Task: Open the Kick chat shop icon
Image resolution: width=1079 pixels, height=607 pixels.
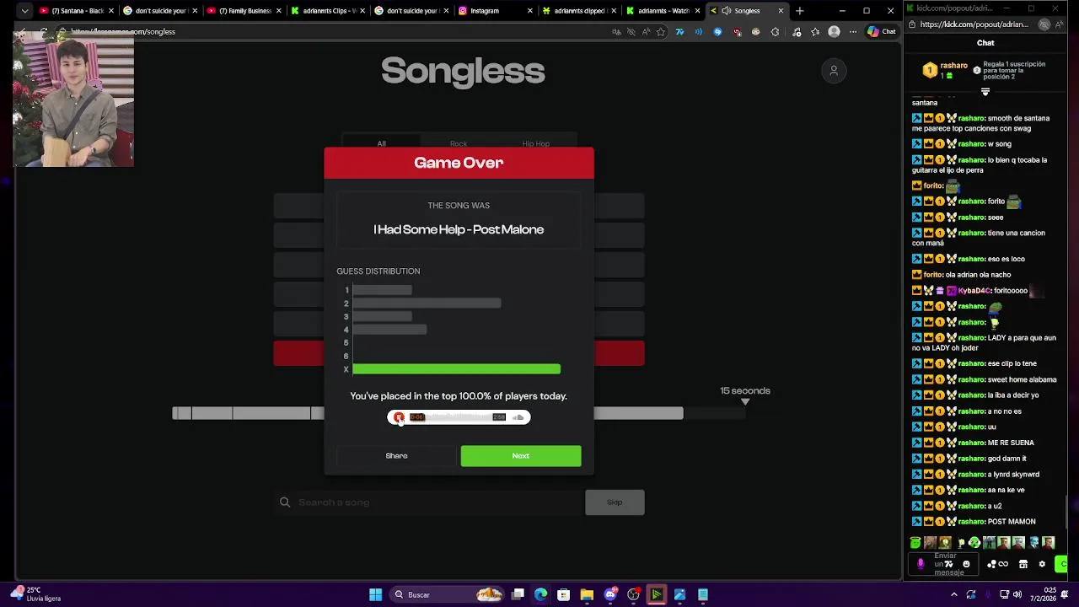Action: pyautogui.click(x=1023, y=564)
